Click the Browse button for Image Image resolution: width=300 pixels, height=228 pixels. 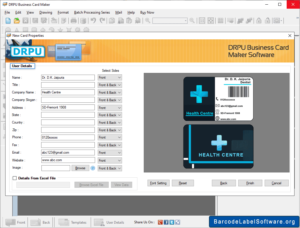(x=80, y=168)
